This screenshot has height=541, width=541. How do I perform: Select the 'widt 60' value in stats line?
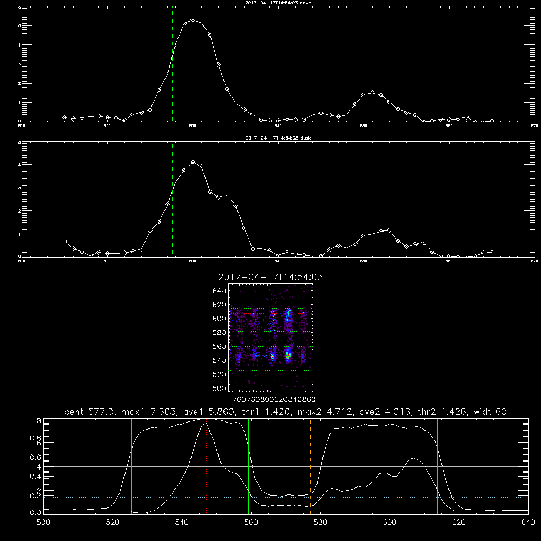point(490,412)
